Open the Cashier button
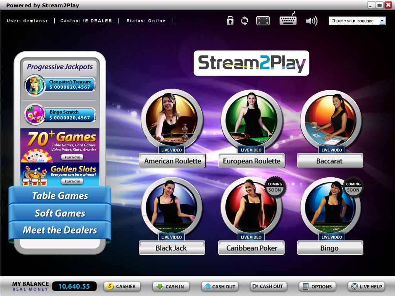The height and width of the screenshot is (296, 395). coord(122,286)
